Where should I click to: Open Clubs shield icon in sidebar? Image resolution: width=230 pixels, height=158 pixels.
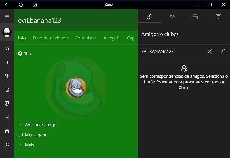pos(7,104)
